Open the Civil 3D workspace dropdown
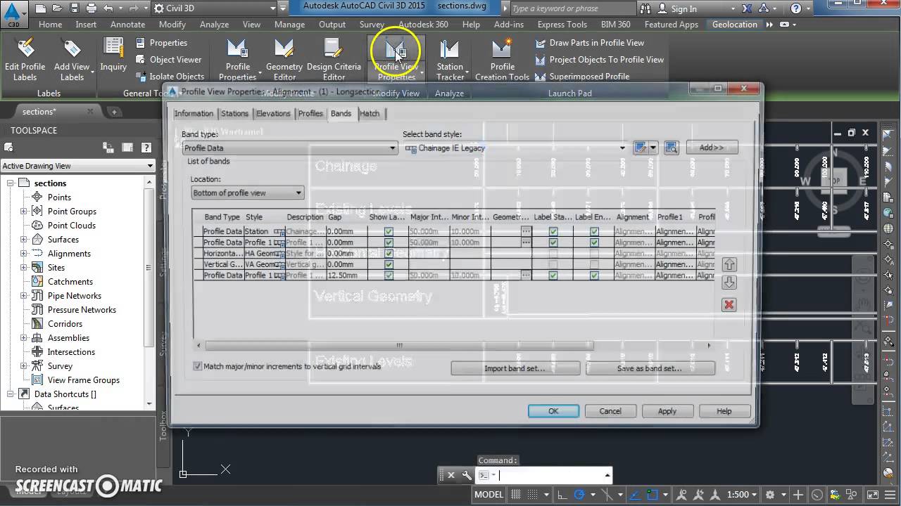The image size is (901, 506). pyautogui.click(x=215, y=8)
